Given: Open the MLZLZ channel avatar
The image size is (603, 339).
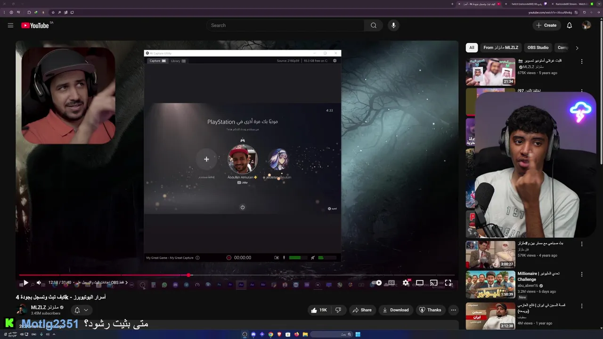Looking at the screenshot, I should pos(22,309).
